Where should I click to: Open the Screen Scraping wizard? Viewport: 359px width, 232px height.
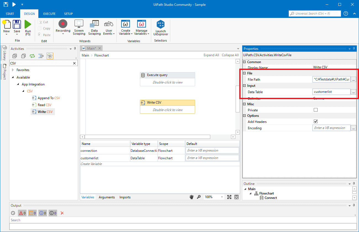point(79,28)
